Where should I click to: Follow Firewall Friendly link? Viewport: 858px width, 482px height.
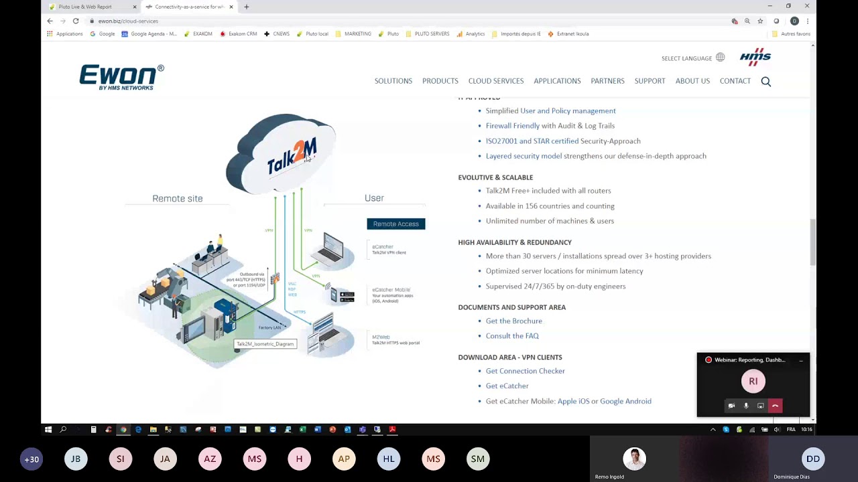tap(513, 126)
